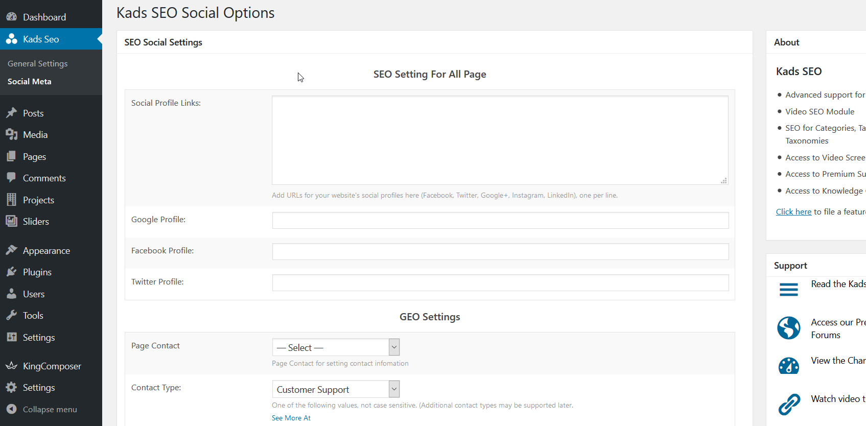The height and width of the screenshot is (426, 866).
Task: Click the Dashboard gauge icon in sidebar
Action: [11, 17]
